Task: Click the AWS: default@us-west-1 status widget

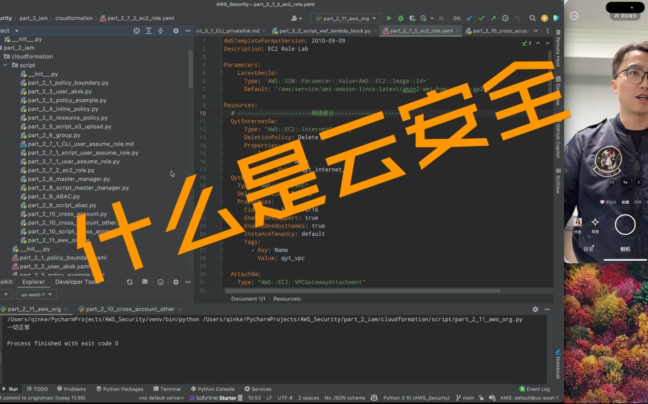Action: coord(529,398)
